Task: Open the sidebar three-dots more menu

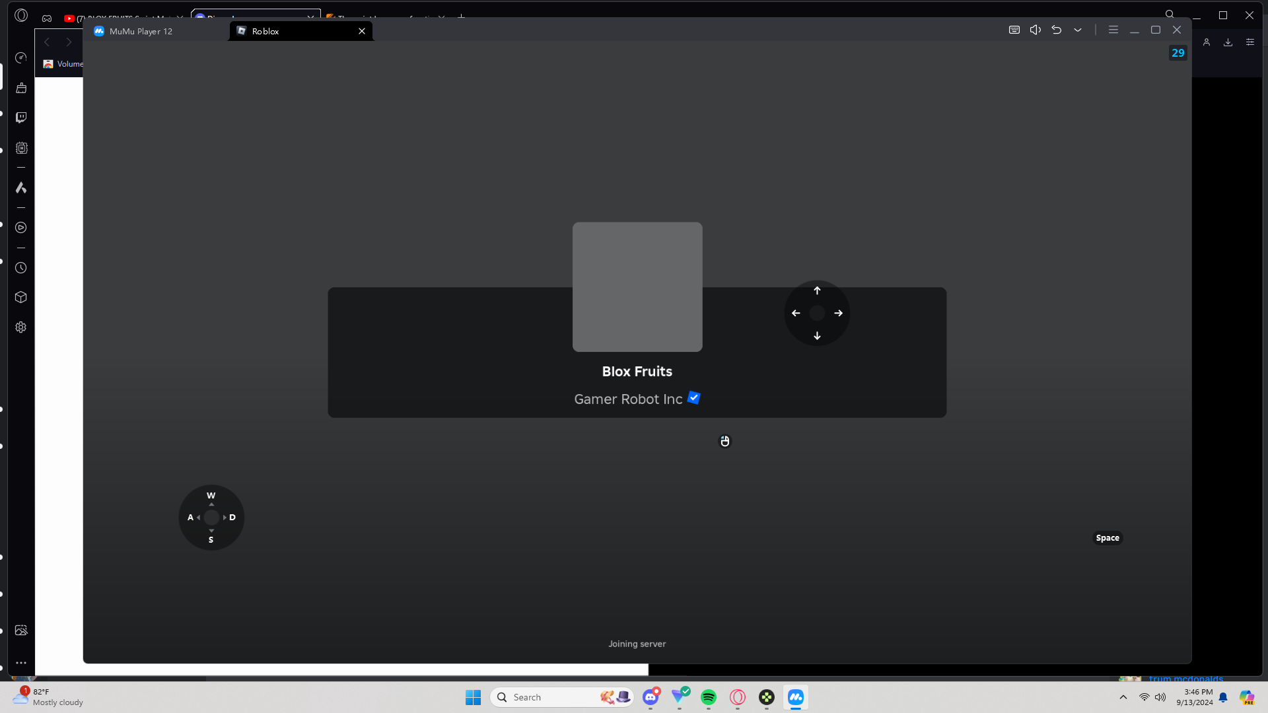Action: click(x=21, y=663)
